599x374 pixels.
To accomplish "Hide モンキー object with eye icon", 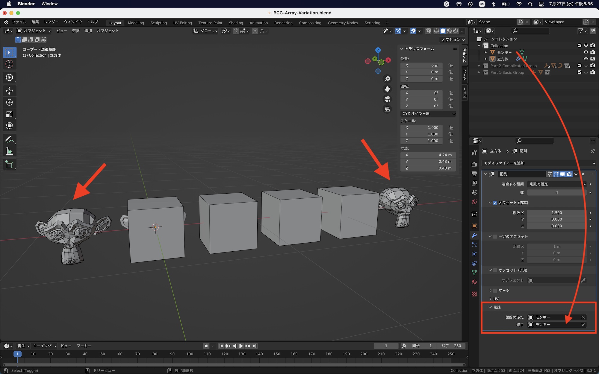I will coord(586,52).
